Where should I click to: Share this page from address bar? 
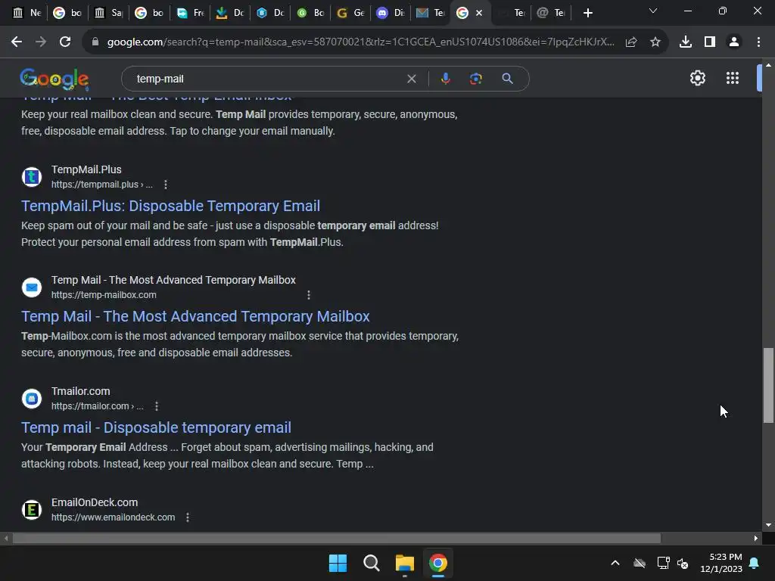[x=631, y=42]
